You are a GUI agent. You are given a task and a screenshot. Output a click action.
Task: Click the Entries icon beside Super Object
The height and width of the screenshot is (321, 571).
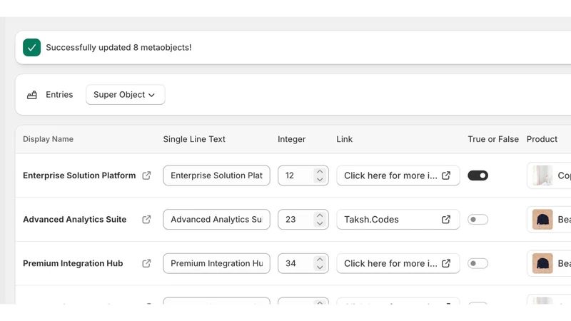(32, 95)
